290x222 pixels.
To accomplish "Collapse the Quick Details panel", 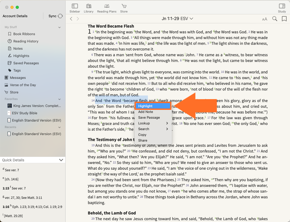I will click(61, 160).
